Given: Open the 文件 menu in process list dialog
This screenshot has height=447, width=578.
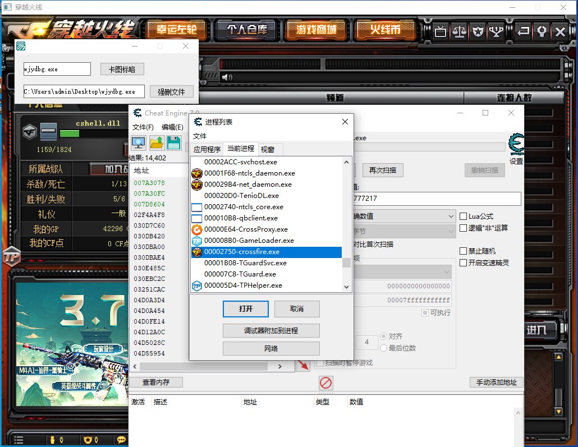Looking at the screenshot, I should click(x=200, y=136).
